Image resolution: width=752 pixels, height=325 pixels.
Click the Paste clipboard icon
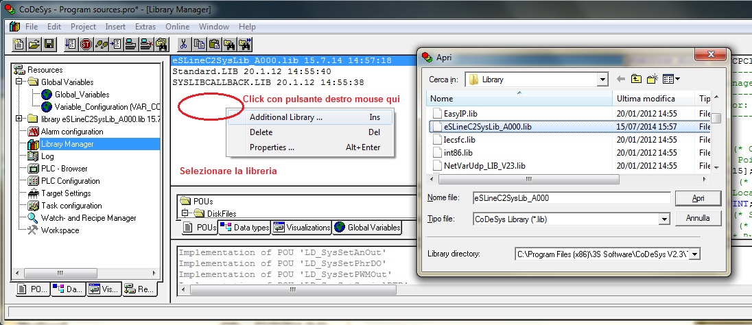tap(214, 45)
